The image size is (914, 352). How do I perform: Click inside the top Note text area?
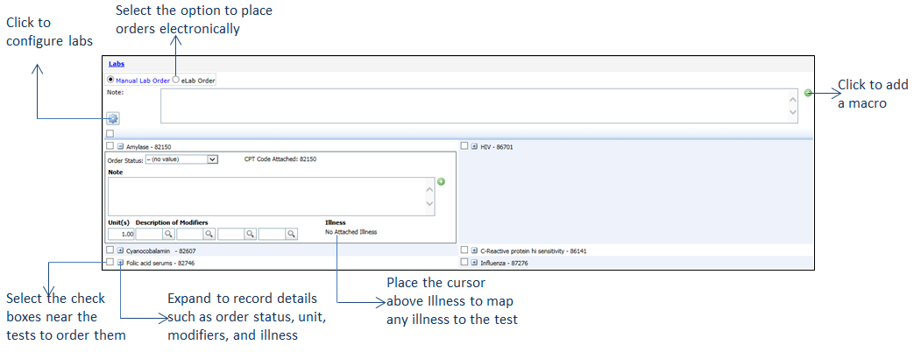tap(473, 105)
